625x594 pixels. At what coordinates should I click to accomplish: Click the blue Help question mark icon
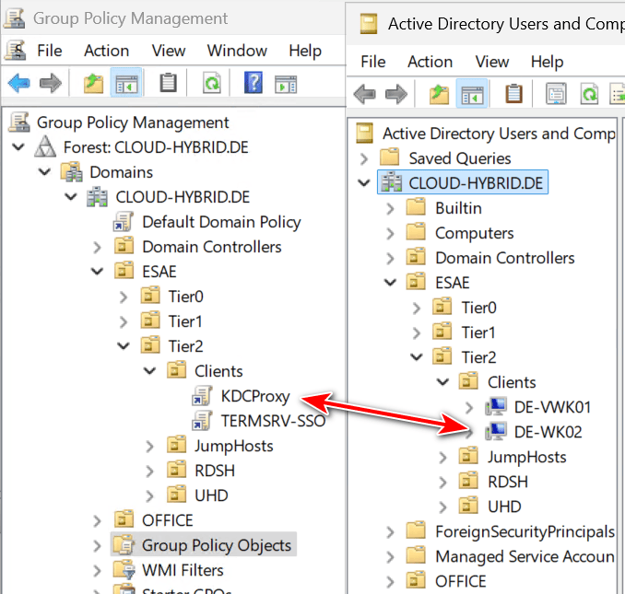pos(254,84)
